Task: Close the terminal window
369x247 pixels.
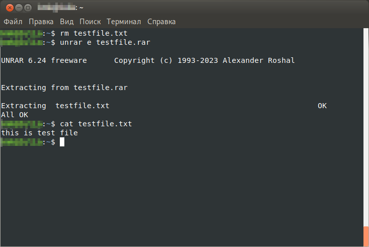Action: (9, 8)
